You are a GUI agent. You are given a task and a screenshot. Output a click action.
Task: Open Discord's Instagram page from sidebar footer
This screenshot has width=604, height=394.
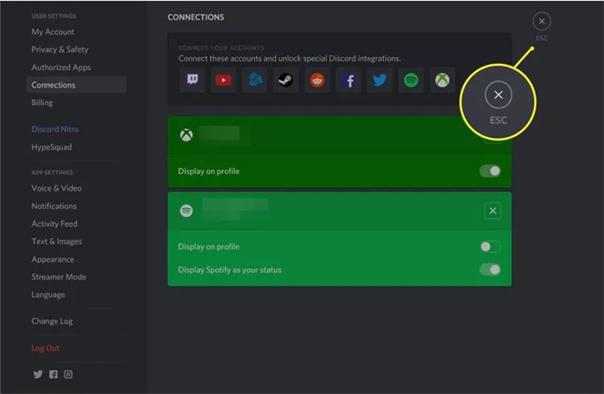(68, 374)
